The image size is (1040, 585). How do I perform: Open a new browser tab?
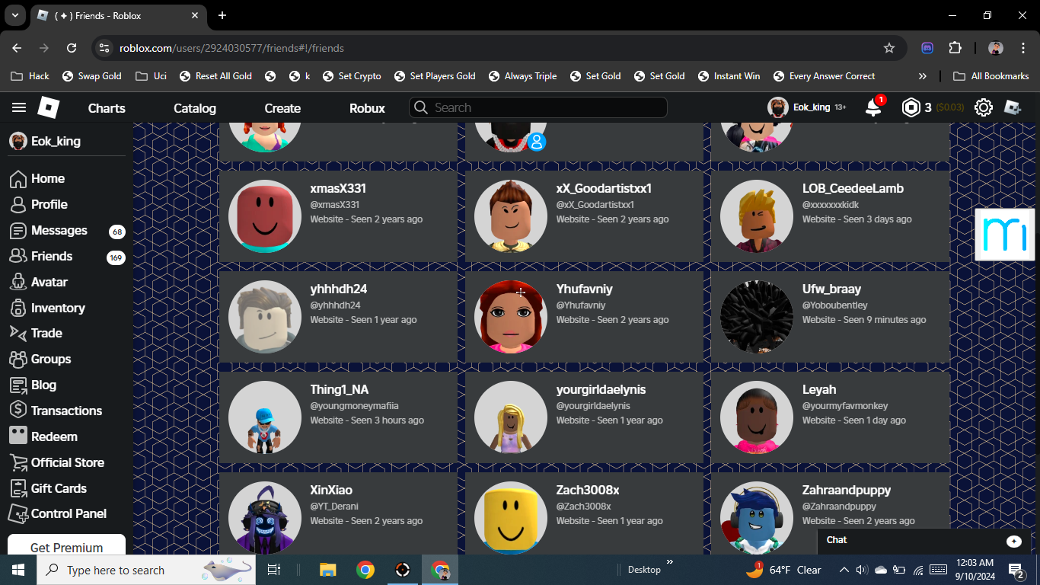click(x=222, y=15)
